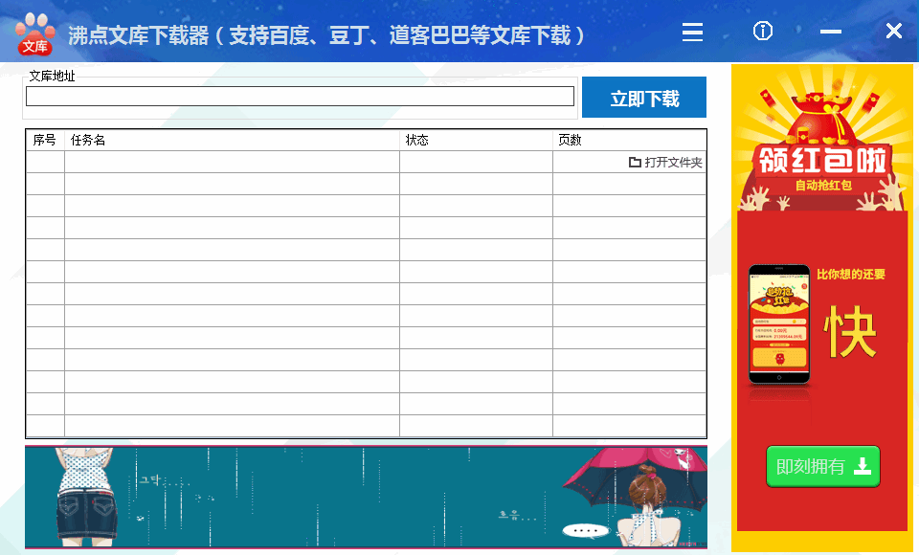919x555 pixels.
Task: Click the green 即刻拥有 button
Action: point(823,467)
